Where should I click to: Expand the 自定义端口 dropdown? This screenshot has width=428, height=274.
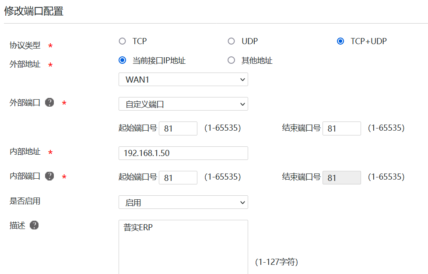(x=183, y=104)
